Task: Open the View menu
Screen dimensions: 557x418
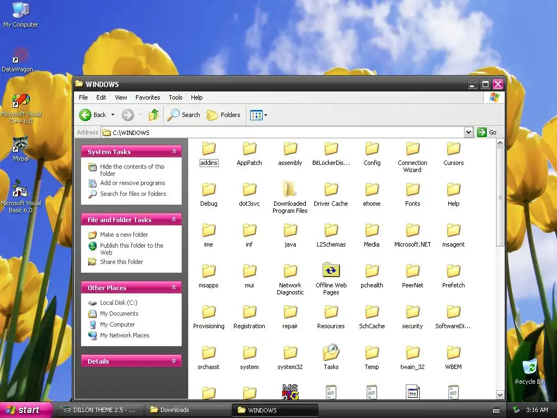Action: pyautogui.click(x=121, y=97)
